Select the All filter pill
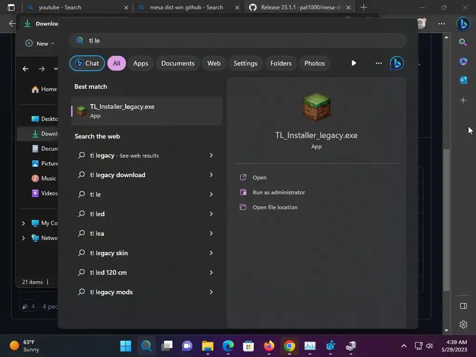 pyautogui.click(x=117, y=63)
